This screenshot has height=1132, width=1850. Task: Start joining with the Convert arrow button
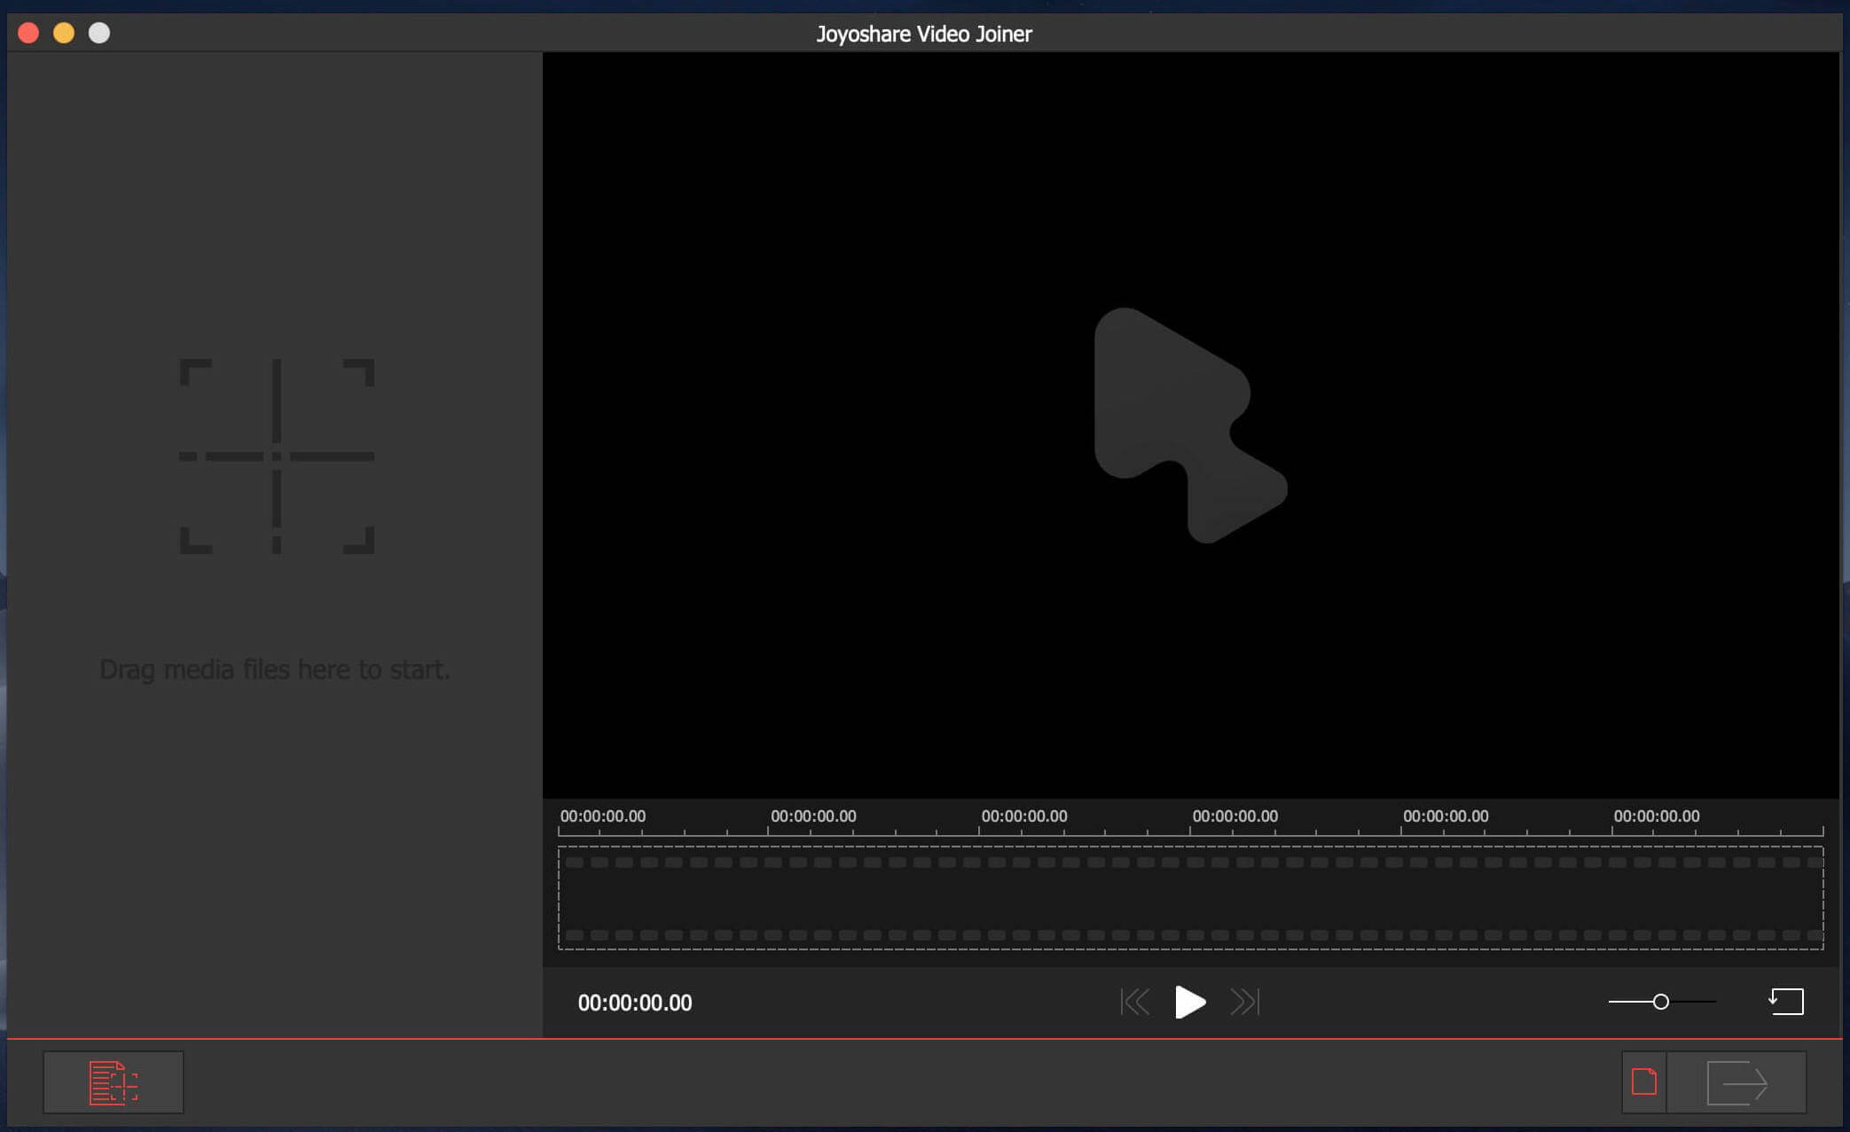pos(1736,1082)
